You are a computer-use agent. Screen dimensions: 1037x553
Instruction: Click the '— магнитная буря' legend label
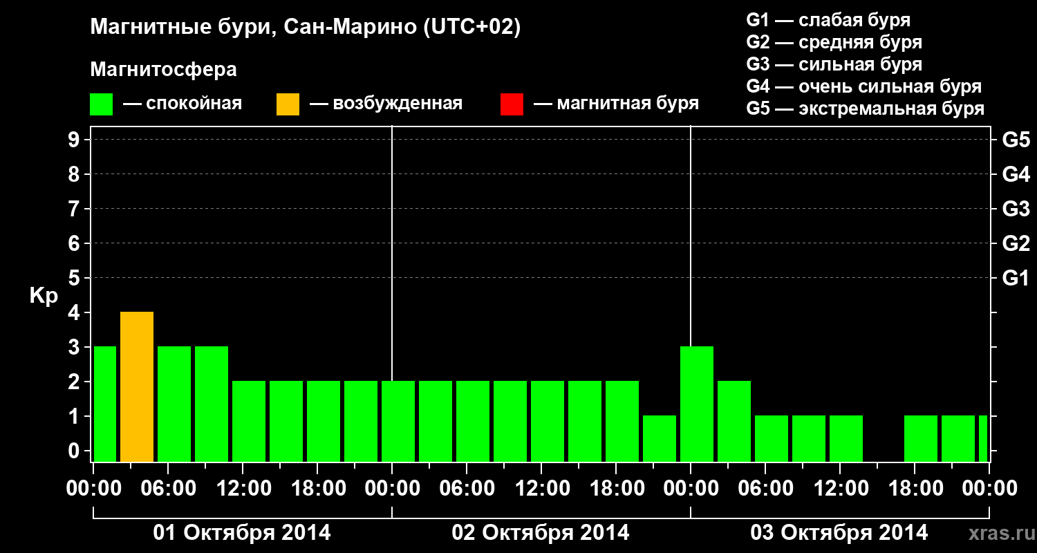click(x=616, y=104)
